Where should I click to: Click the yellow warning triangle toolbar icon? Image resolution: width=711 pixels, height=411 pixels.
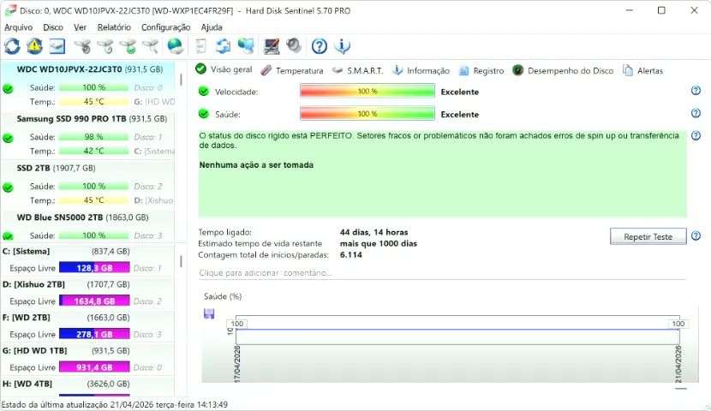(34, 45)
